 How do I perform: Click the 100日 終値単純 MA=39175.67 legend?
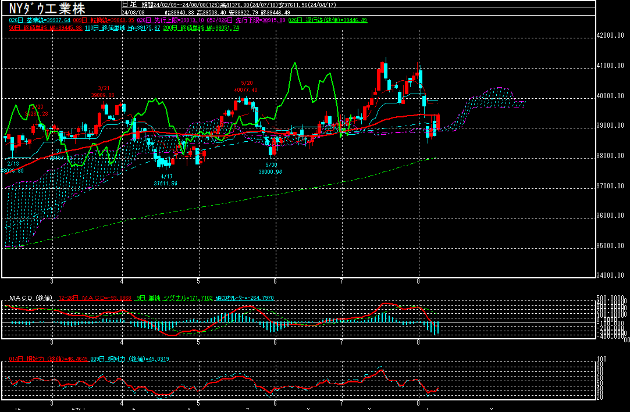tap(122, 28)
